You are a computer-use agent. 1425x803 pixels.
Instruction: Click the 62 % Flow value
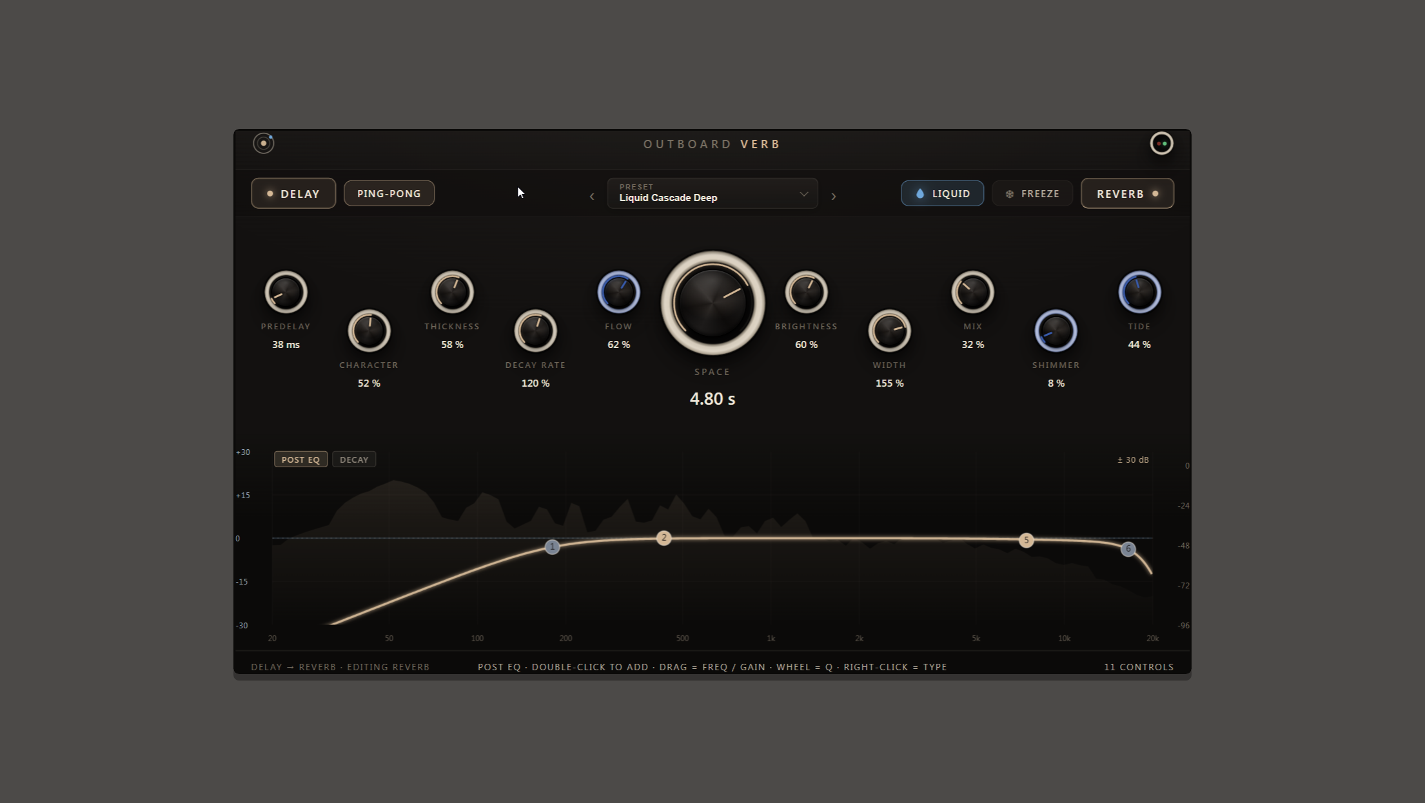point(618,345)
